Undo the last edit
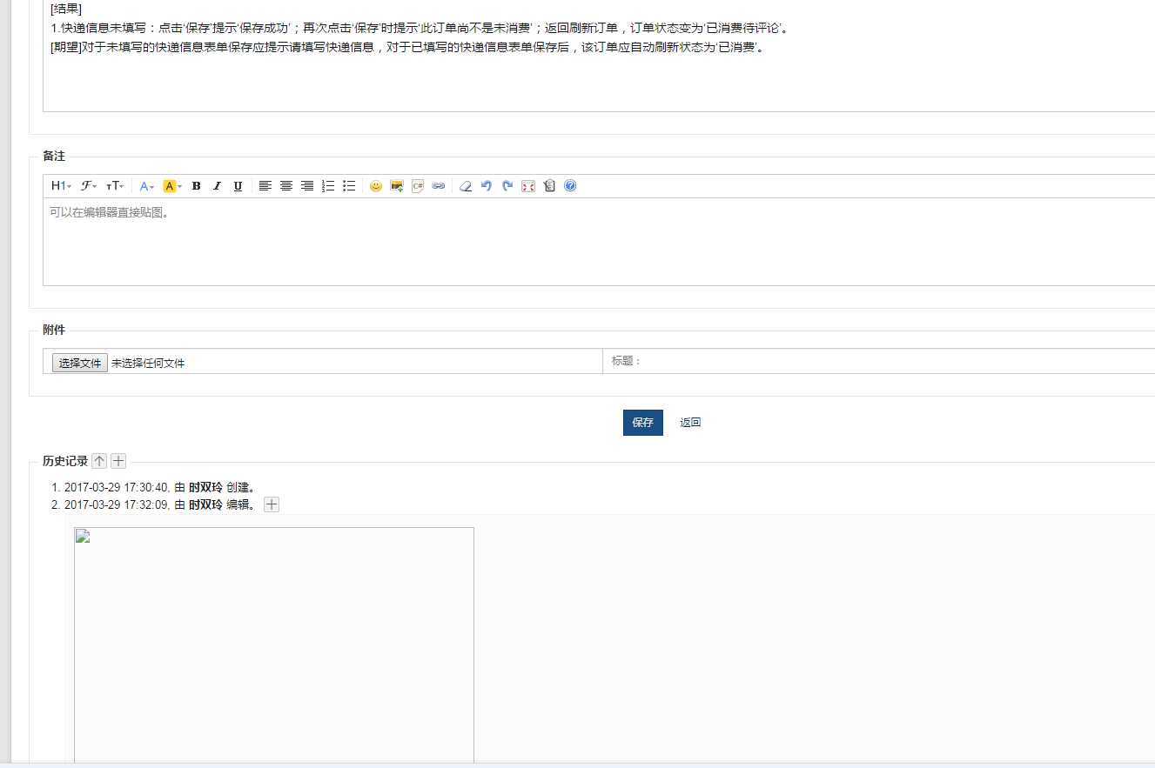This screenshot has width=1155, height=768. point(487,186)
